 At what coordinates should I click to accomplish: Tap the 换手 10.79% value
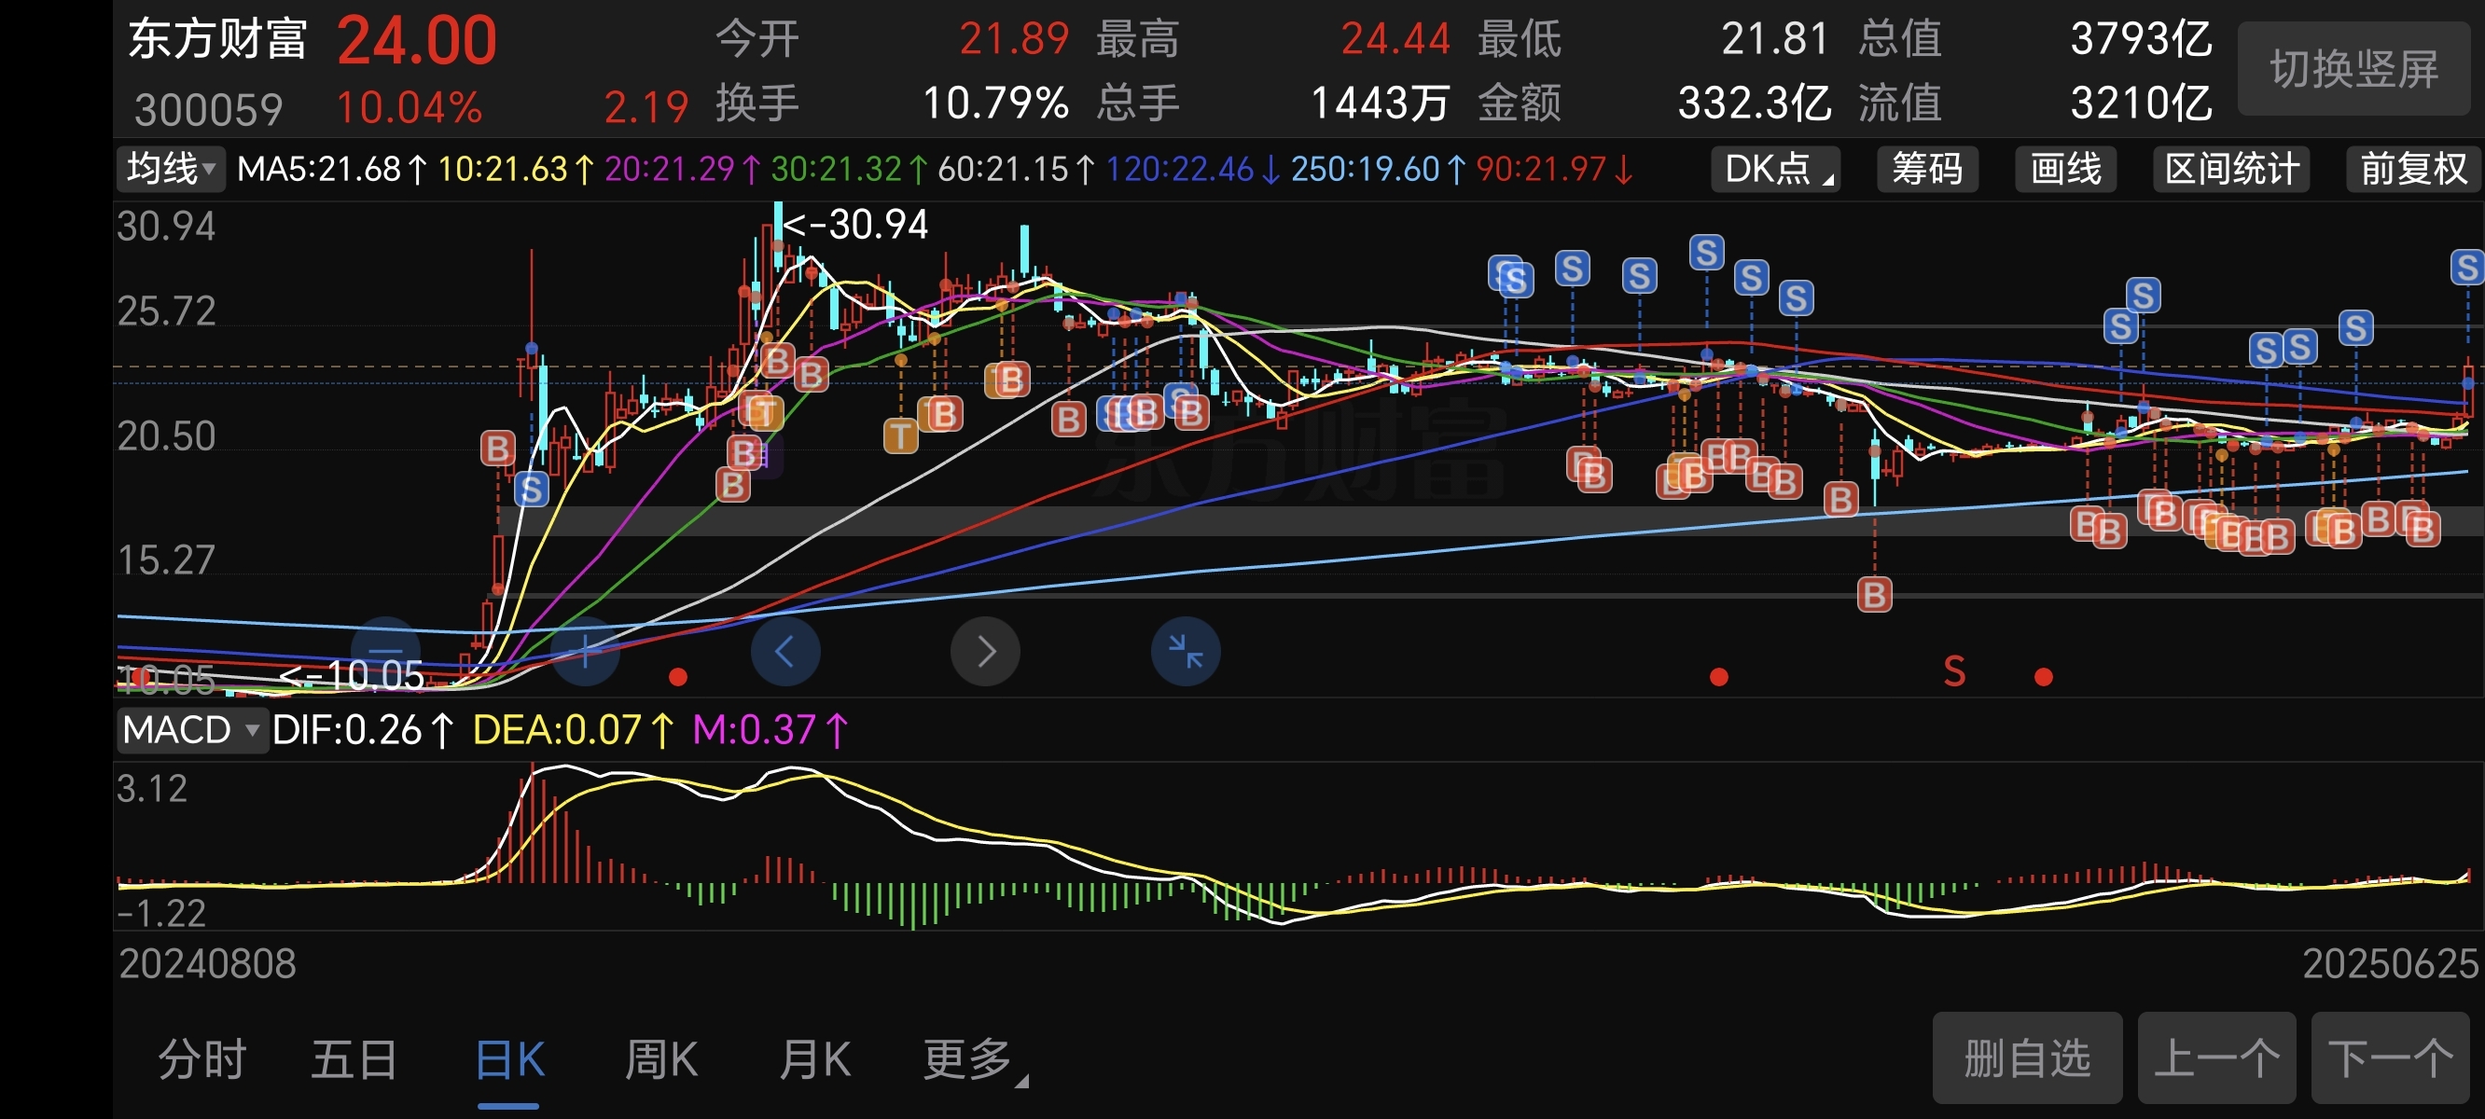[995, 103]
